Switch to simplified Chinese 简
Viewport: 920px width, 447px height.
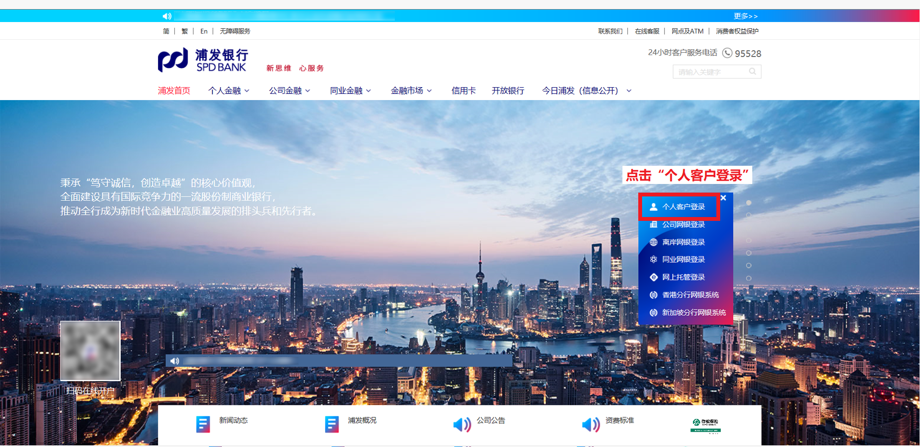pos(166,31)
